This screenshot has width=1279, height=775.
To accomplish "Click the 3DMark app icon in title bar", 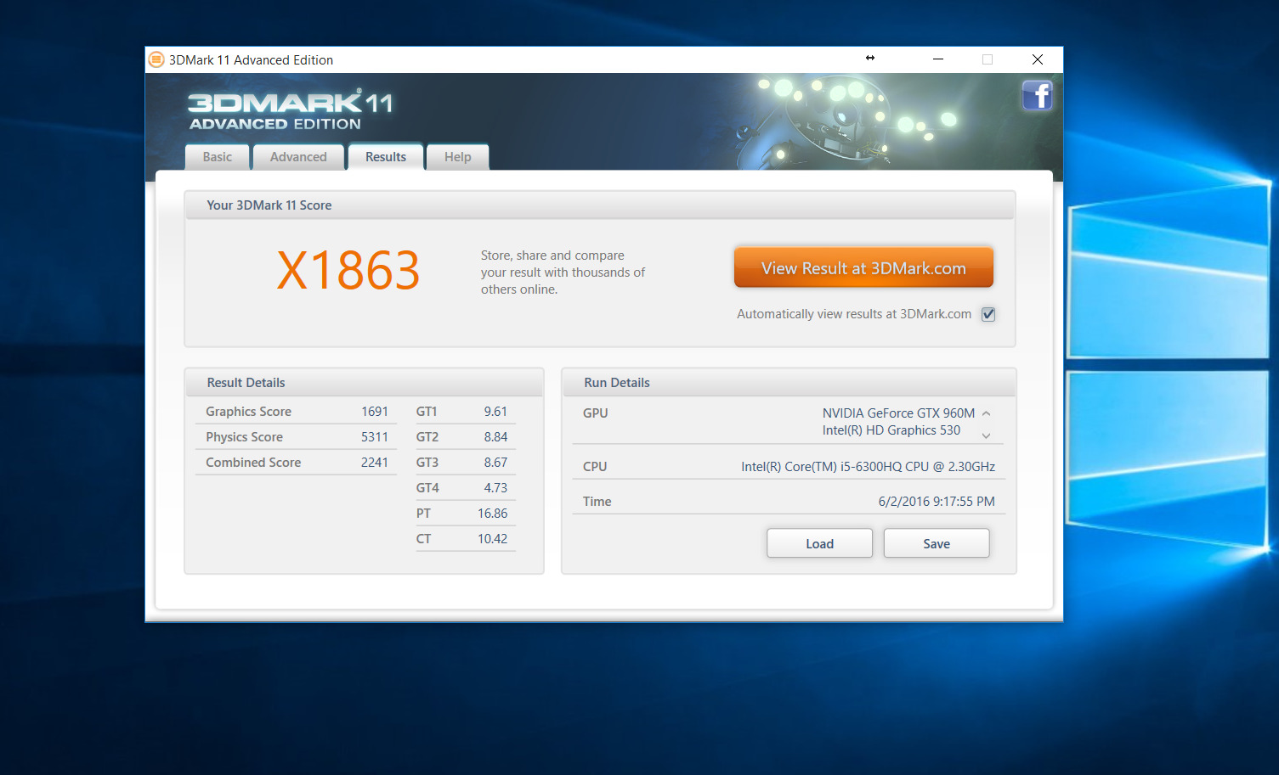I will coord(156,59).
